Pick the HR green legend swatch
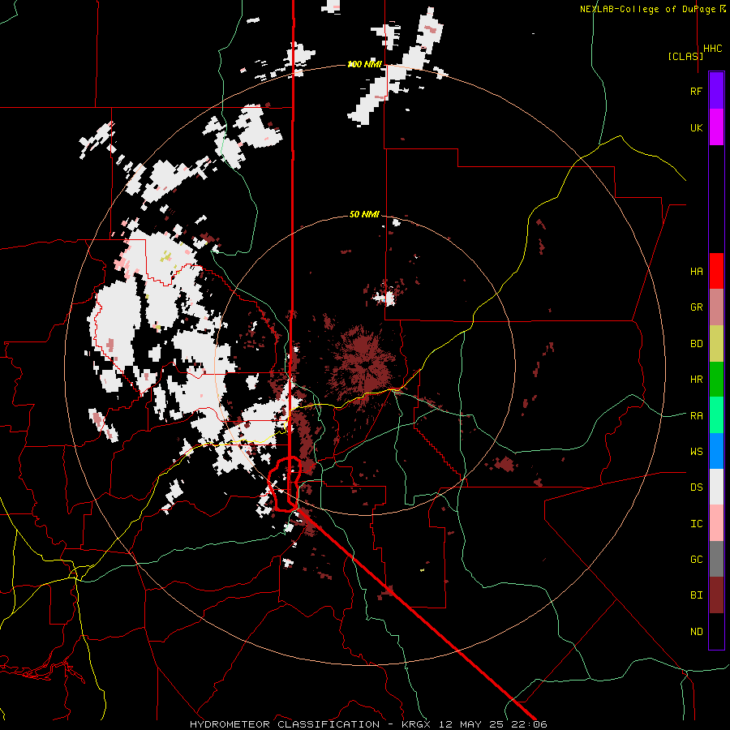 716,380
